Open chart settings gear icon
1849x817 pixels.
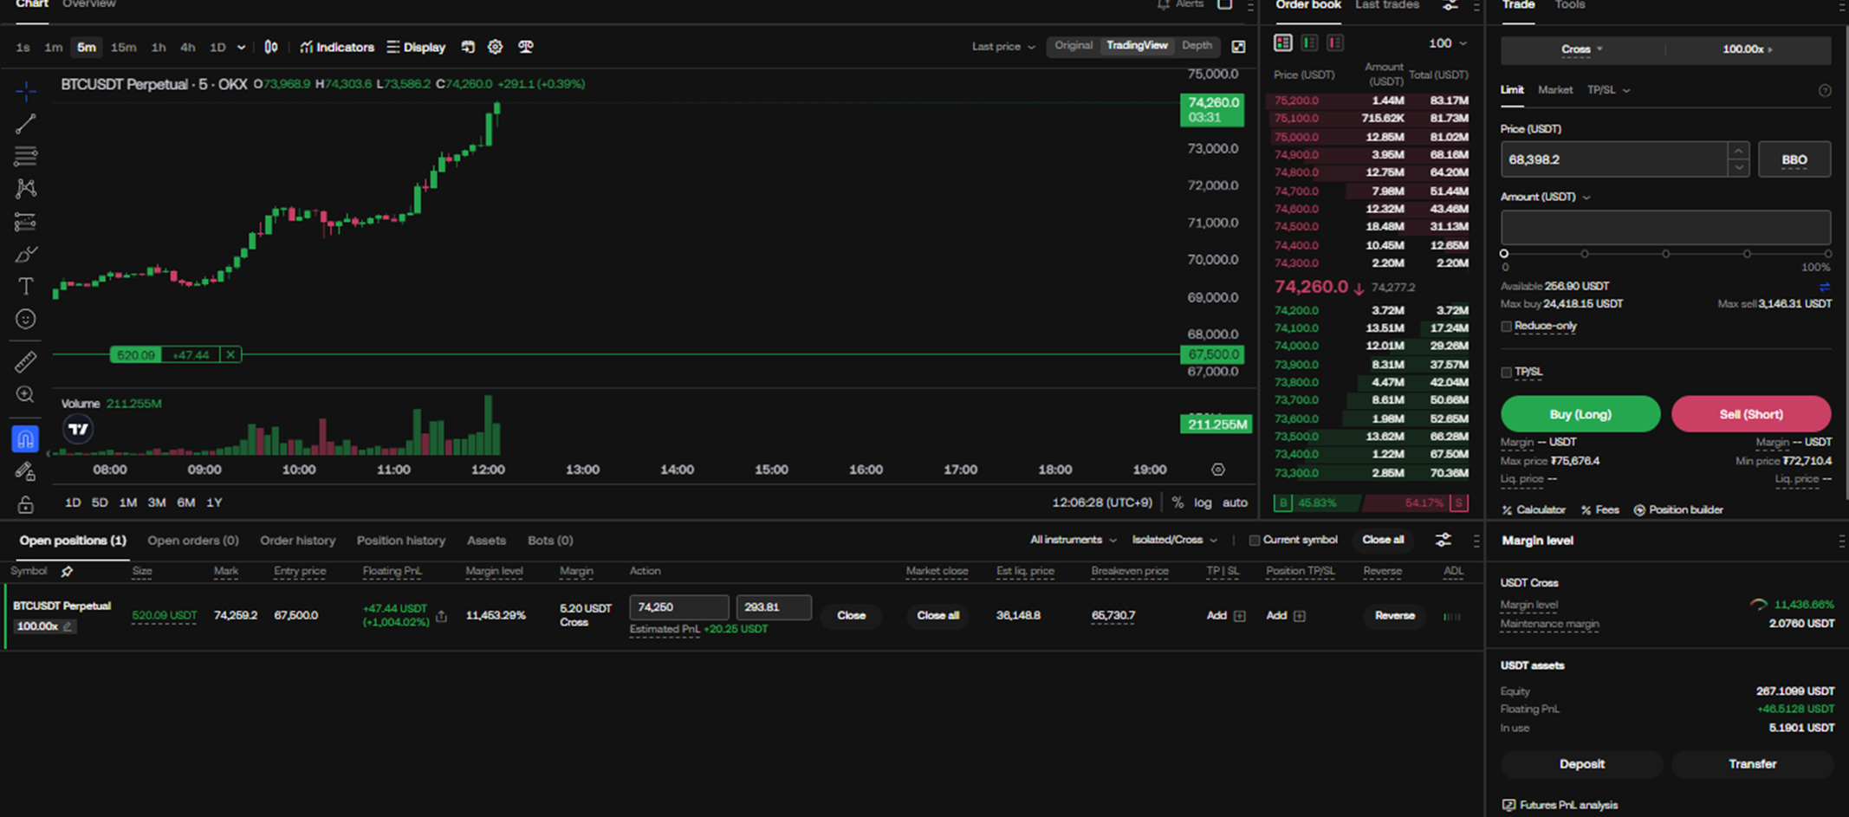coord(495,47)
